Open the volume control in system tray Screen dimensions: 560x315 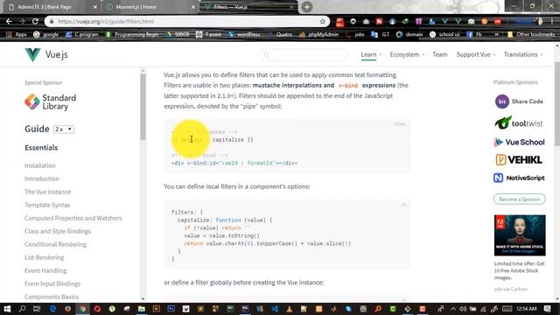click(x=463, y=309)
